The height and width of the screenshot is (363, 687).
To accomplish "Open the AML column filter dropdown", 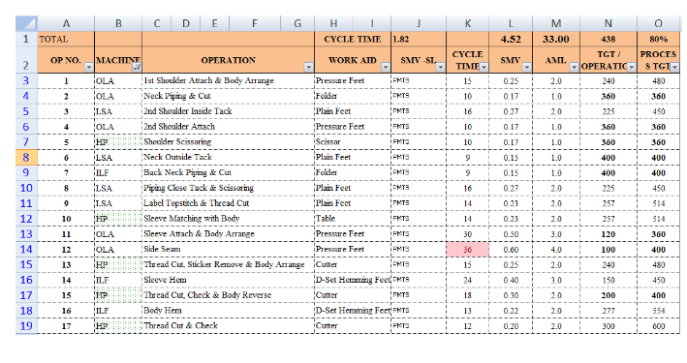I will tap(574, 68).
